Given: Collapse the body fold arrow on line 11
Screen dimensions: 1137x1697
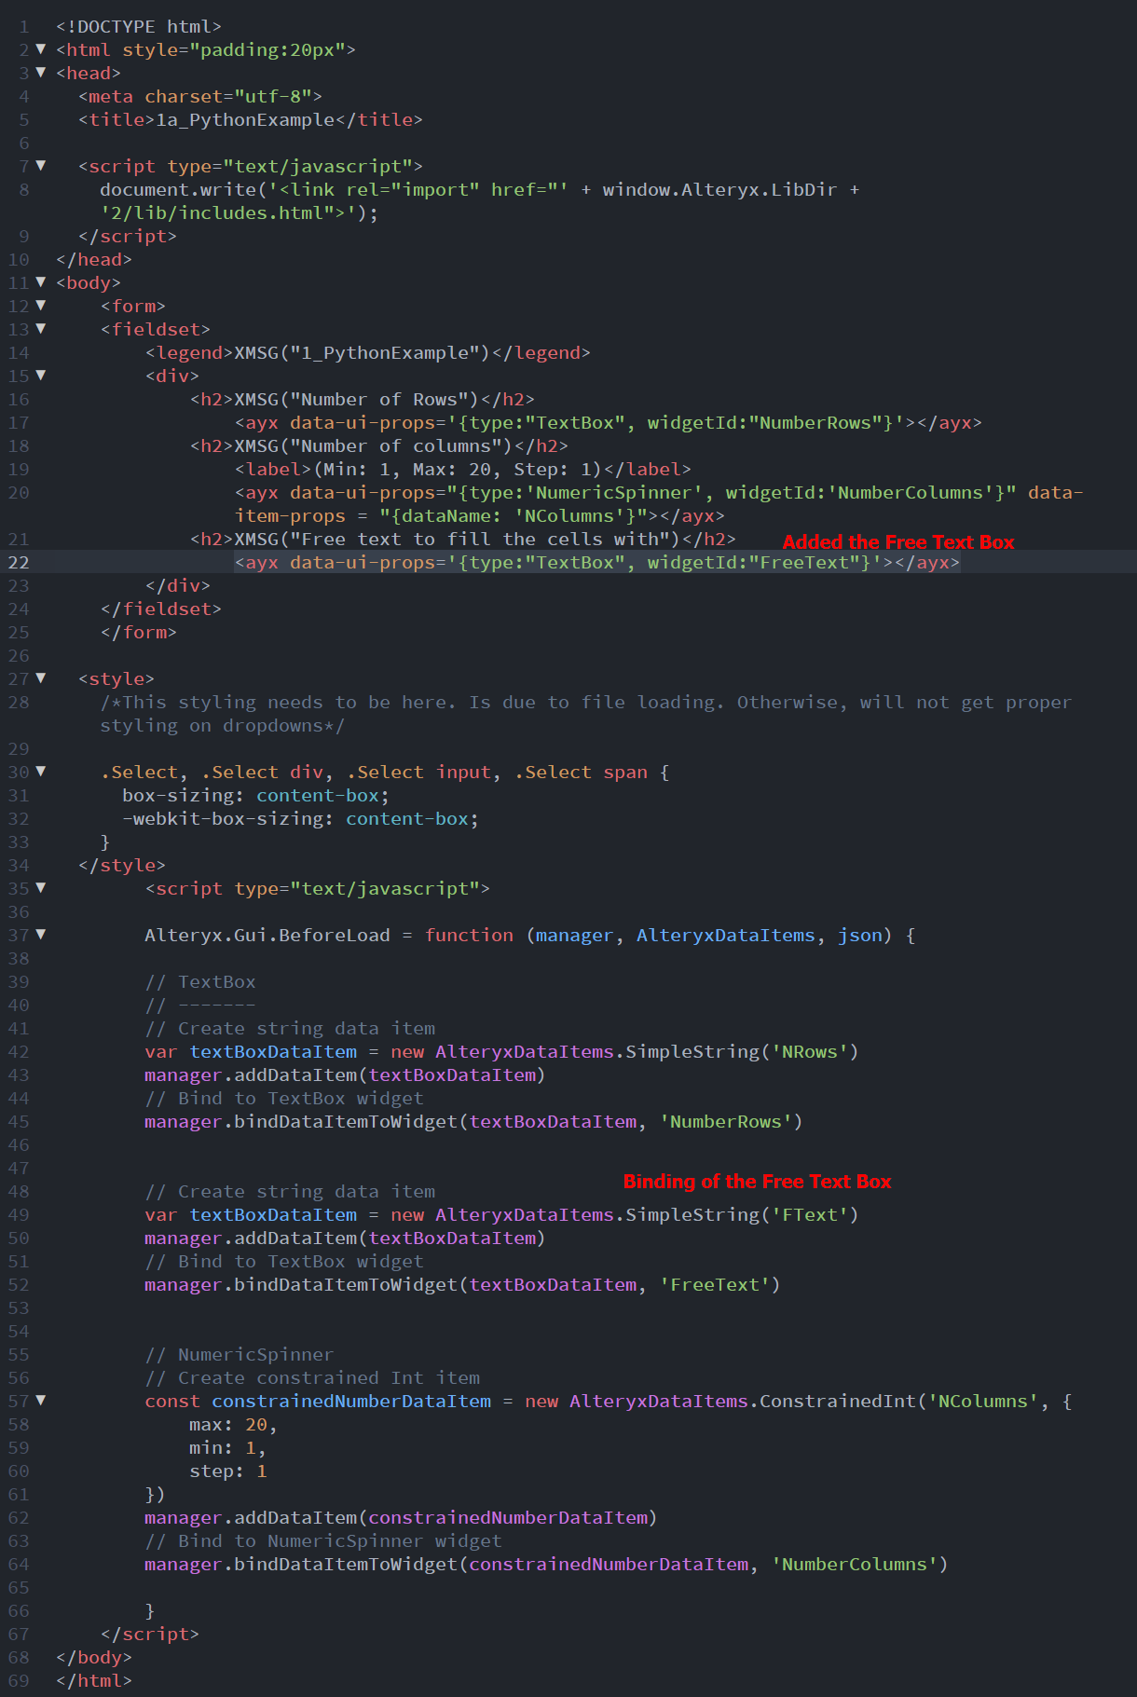Looking at the screenshot, I should (40, 281).
